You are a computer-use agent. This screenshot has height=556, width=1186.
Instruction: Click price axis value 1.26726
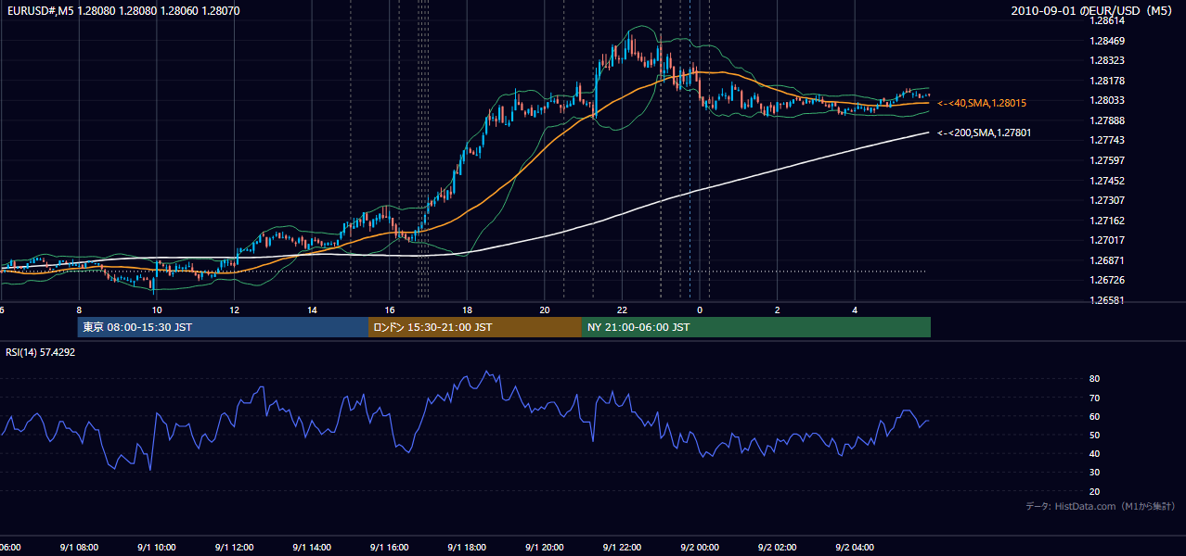tap(1107, 280)
